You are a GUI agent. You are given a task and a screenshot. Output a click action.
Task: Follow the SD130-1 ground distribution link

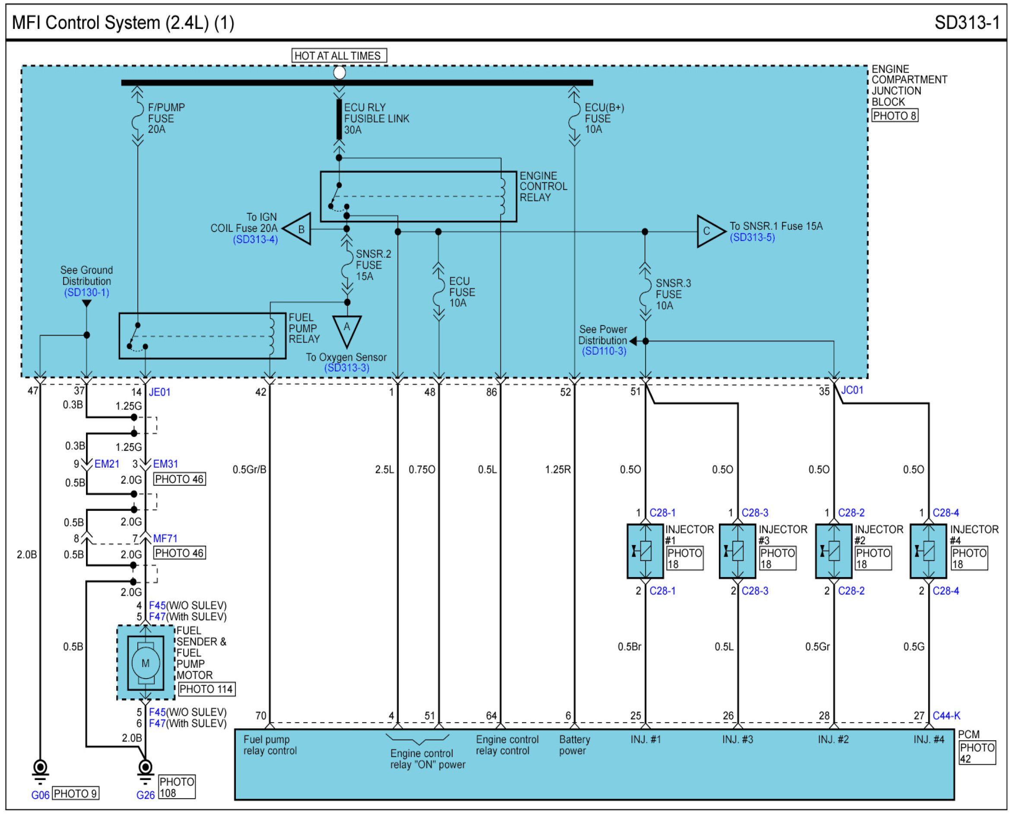point(86,292)
